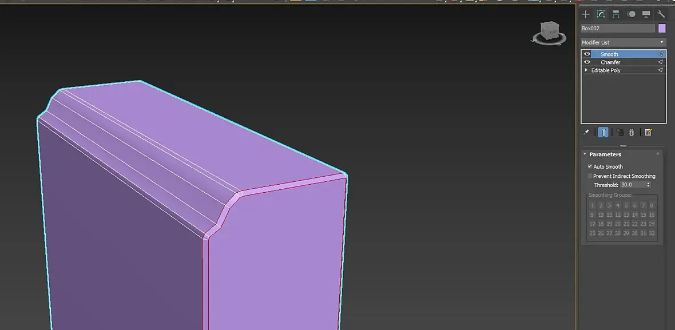Collapse the Parameters rollout

(585, 154)
